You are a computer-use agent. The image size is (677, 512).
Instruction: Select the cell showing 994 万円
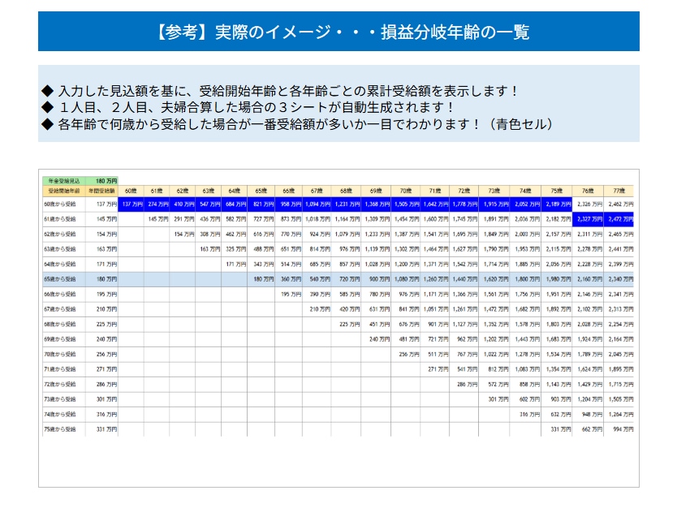[619, 429]
